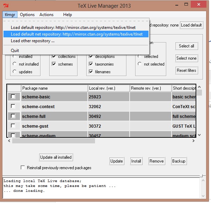
Task: Choose Load other repository menu entry
Action: tap(76, 41)
